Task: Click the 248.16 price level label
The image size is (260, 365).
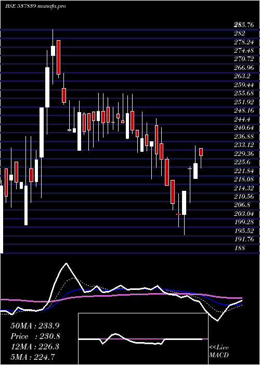Action: coord(244,111)
